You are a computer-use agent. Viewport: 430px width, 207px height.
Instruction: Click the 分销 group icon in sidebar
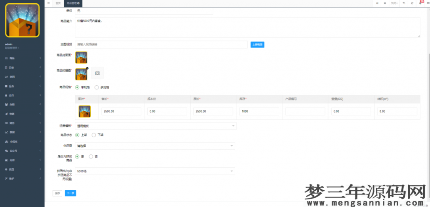tap(6, 105)
